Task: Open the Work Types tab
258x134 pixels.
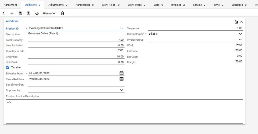Action: (x=136, y=5)
